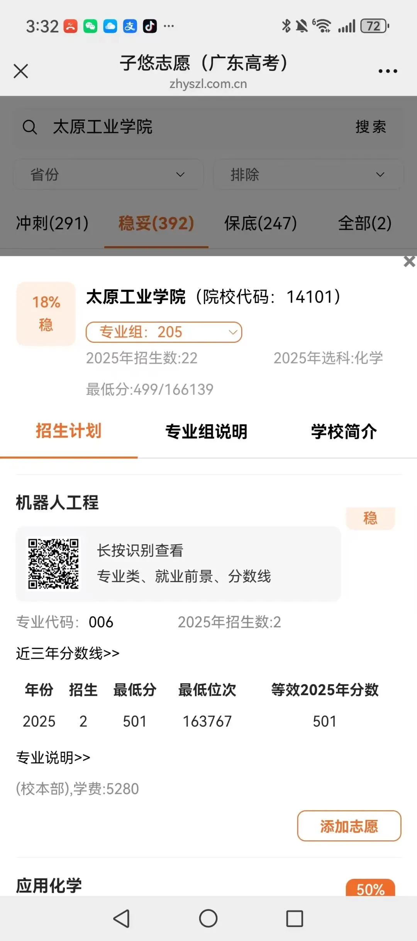Expand 近三年分数线>> link

[x=68, y=653]
